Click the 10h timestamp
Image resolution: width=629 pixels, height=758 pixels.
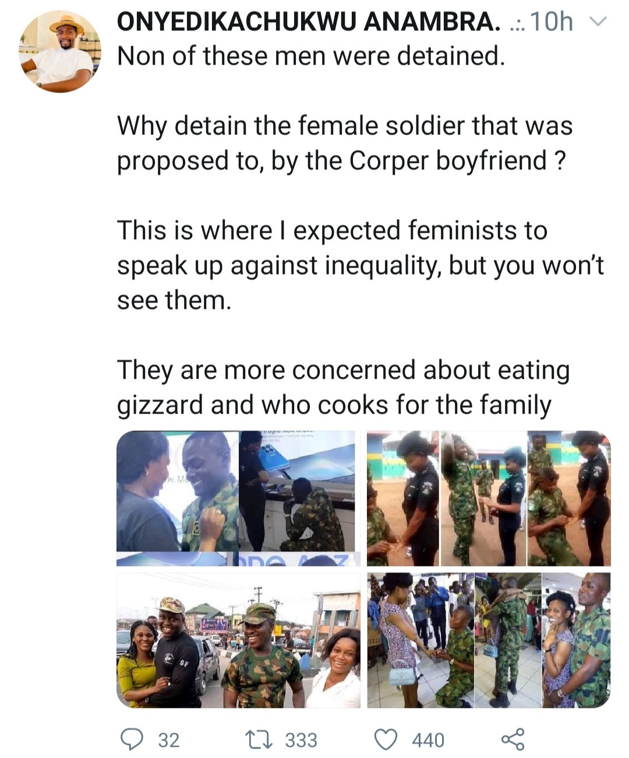coord(551,22)
